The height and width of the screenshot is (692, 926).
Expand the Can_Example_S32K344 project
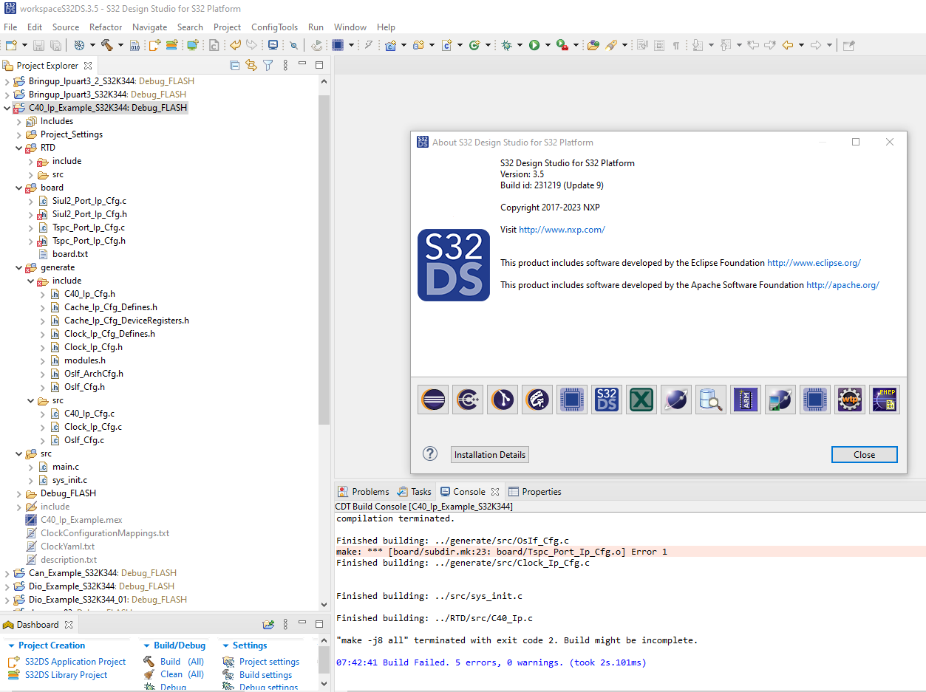click(x=6, y=572)
